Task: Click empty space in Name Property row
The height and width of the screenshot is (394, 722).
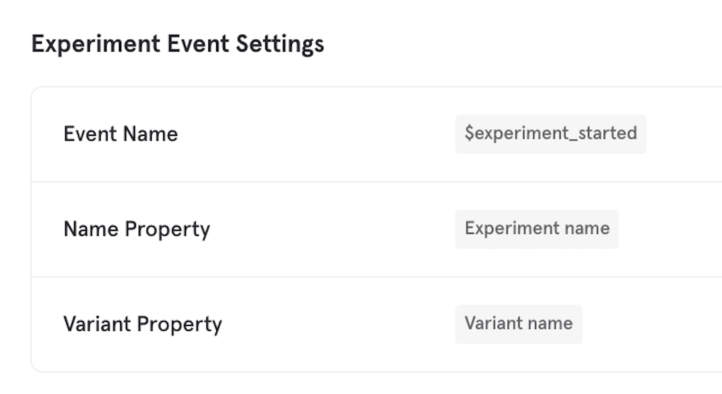Action: (x=329, y=230)
